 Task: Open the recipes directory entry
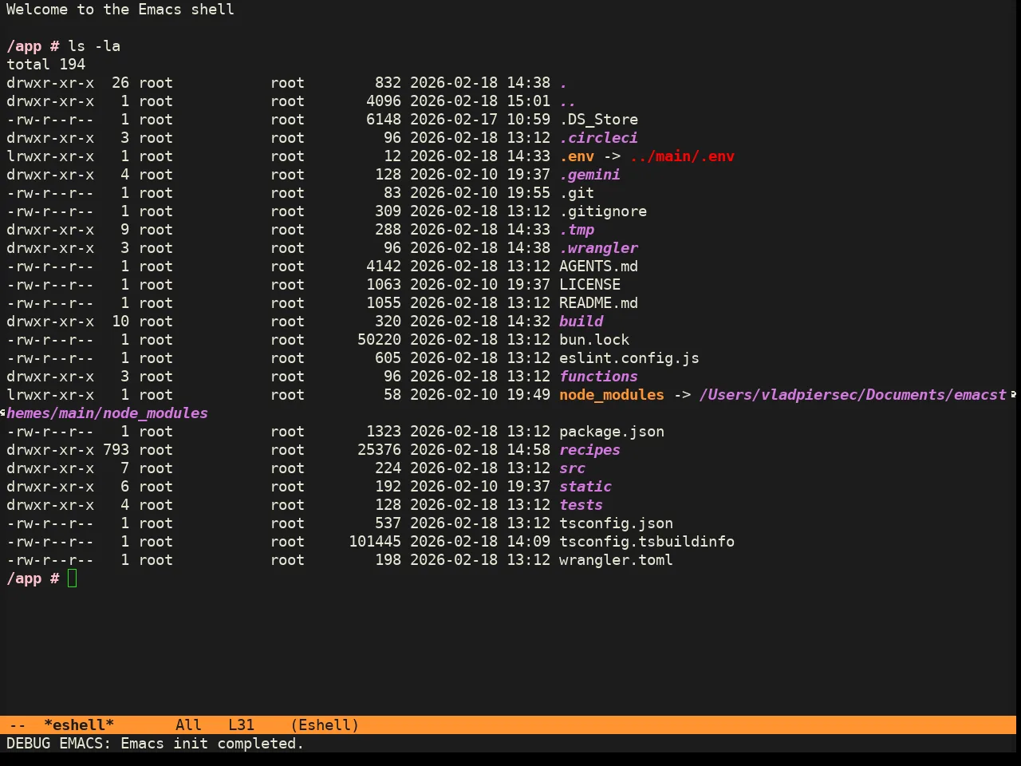[589, 450]
